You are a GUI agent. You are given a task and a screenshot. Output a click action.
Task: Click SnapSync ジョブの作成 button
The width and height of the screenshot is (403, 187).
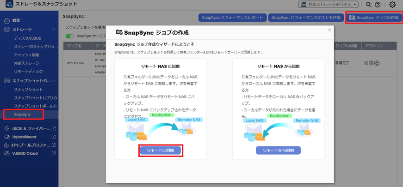point(374,18)
